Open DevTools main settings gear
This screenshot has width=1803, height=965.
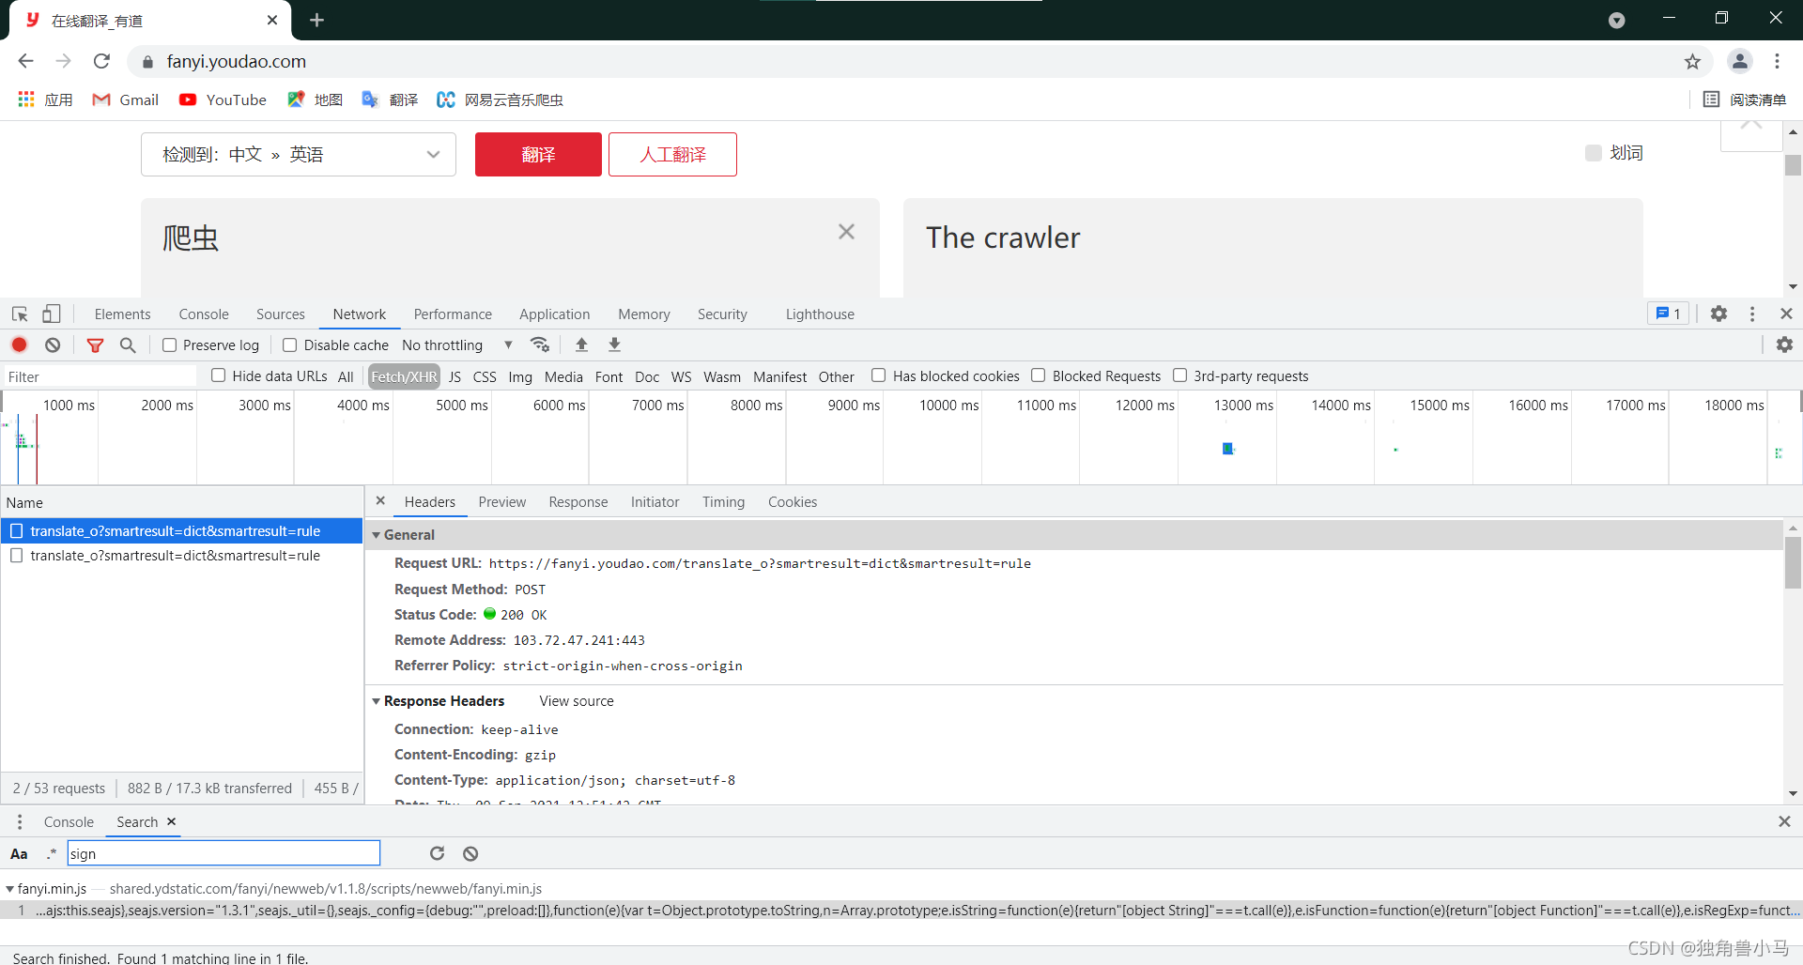point(1718,314)
